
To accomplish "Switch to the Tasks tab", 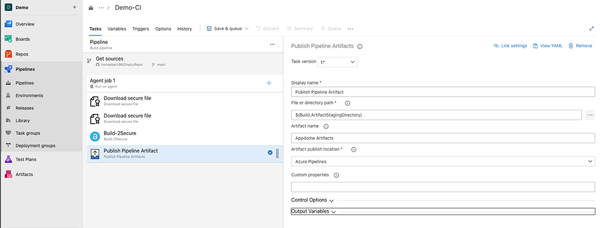I will (96, 29).
